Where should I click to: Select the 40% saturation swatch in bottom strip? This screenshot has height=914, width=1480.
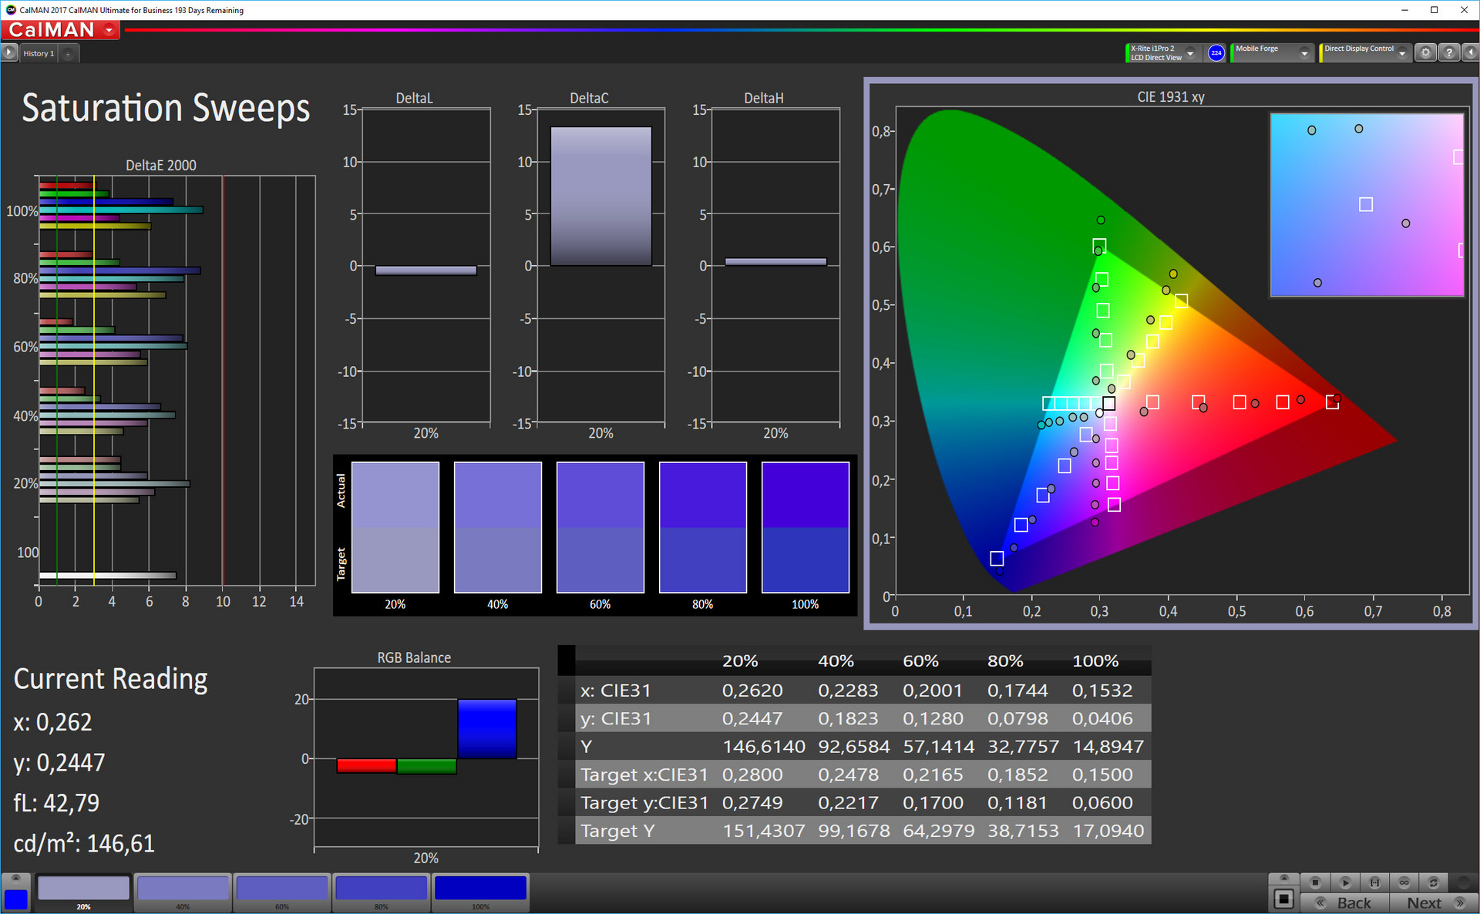tap(183, 892)
